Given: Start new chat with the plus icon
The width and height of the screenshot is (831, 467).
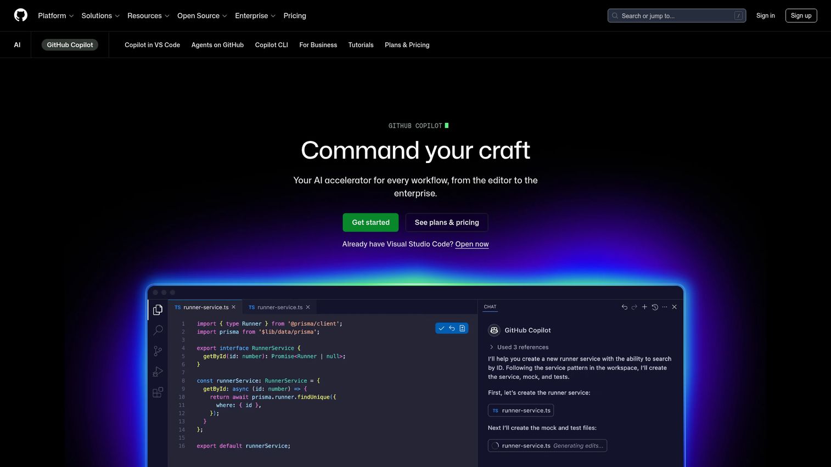Looking at the screenshot, I should (644, 307).
